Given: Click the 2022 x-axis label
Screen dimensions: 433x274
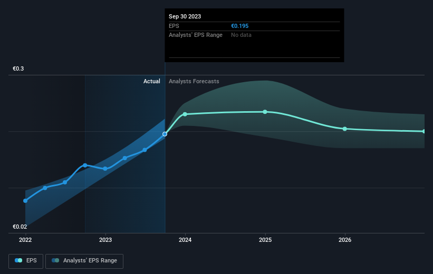Looking at the screenshot, I should coord(25,240).
